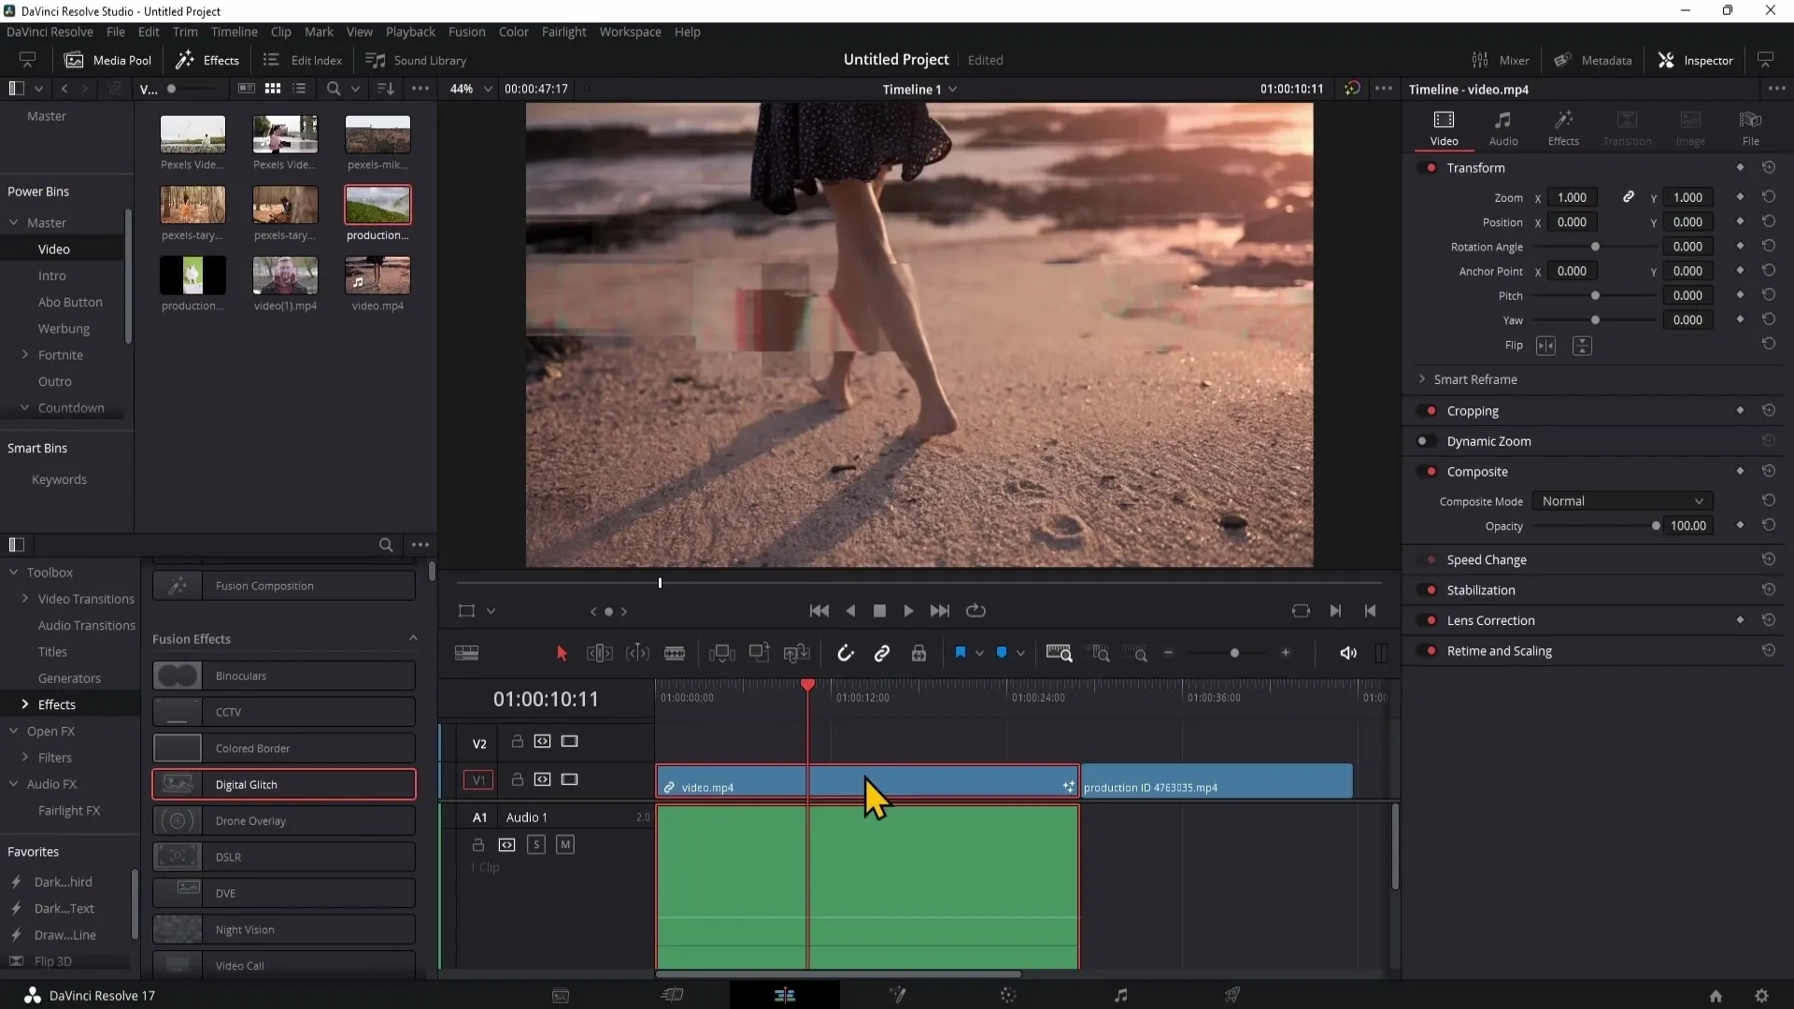Screen dimensions: 1794x1009
Task: Switch to the Video tab in Inspector
Action: pyautogui.click(x=1444, y=128)
